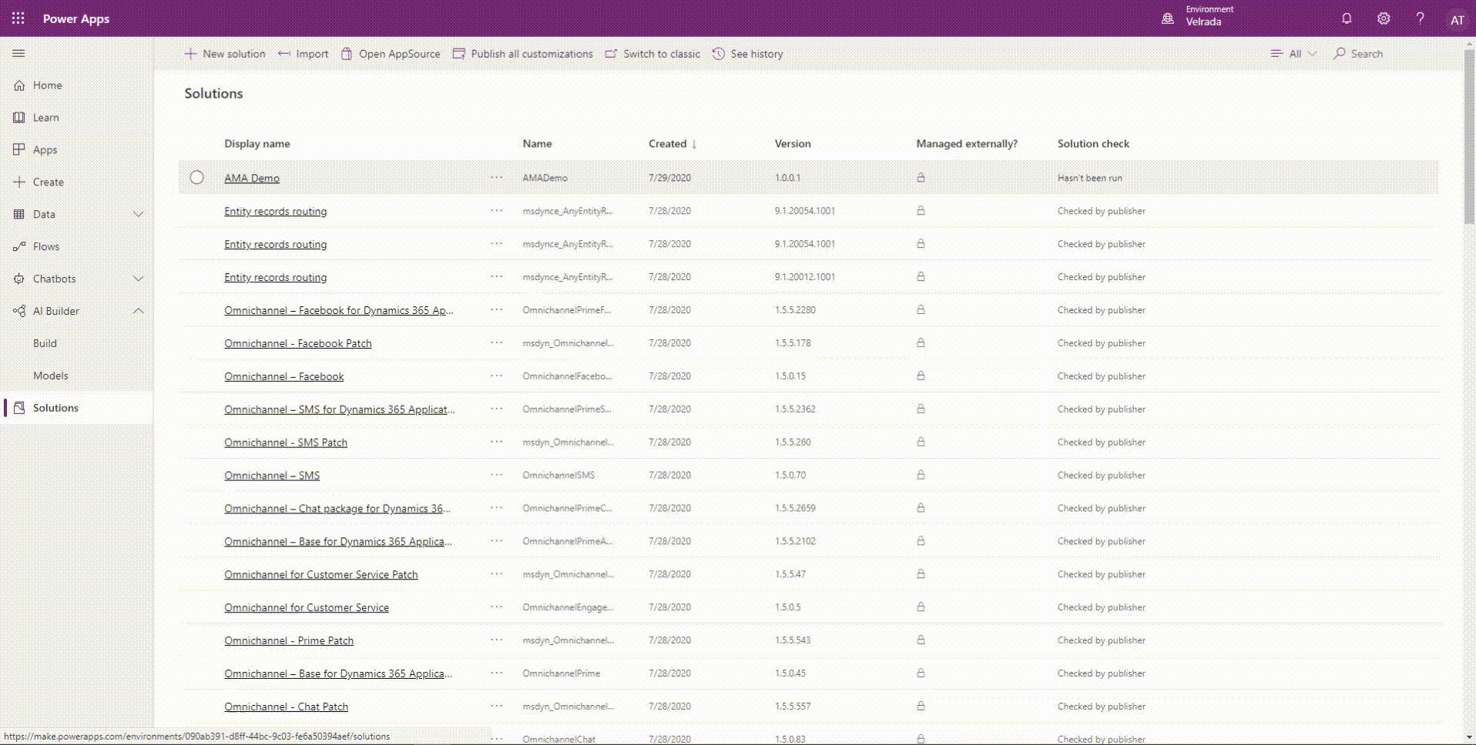Toggle sort order on Created column
The width and height of the screenshot is (1476, 745).
(x=671, y=143)
